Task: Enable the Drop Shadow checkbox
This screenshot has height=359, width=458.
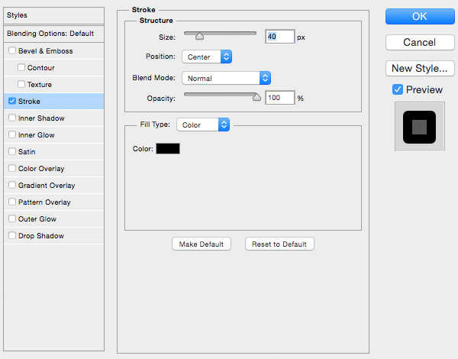Action: click(x=12, y=235)
